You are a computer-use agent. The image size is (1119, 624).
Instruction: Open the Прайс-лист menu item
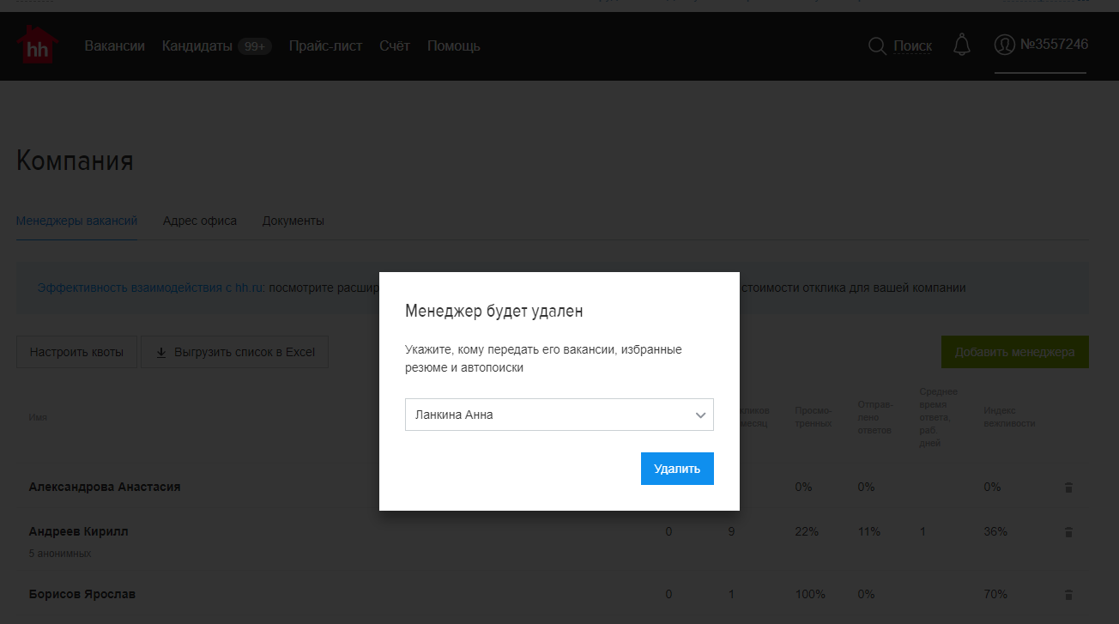click(x=325, y=45)
